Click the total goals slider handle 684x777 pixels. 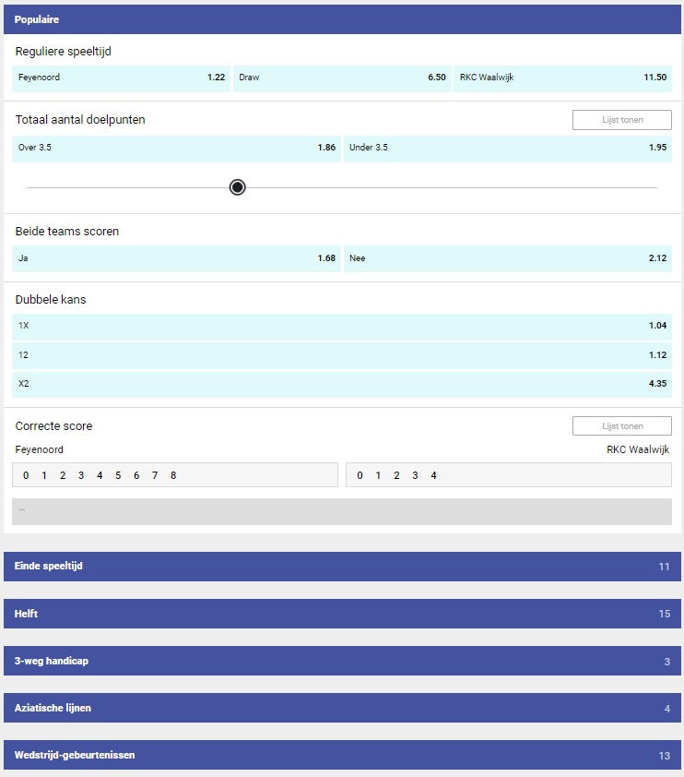click(x=237, y=187)
